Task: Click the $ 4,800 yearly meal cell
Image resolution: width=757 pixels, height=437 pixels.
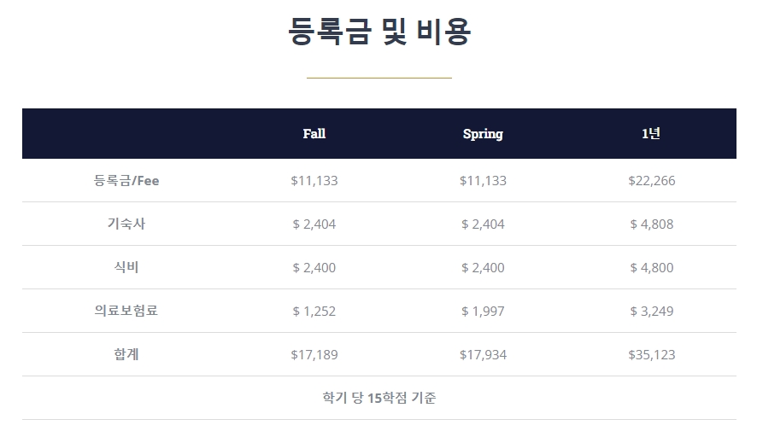Action: [652, 267]
